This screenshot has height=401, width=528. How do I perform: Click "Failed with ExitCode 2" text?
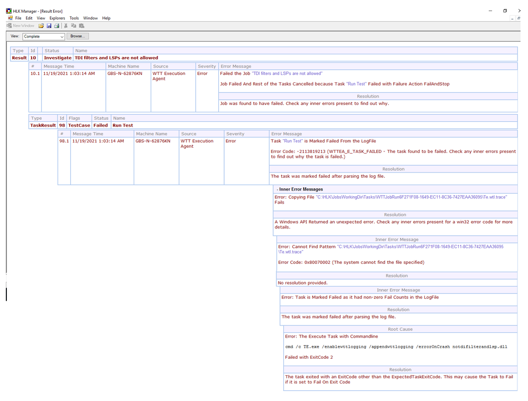309,357
